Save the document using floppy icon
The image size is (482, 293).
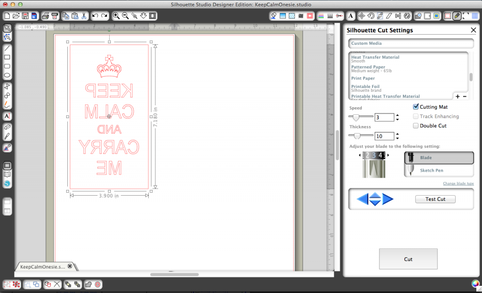tap(25, 16)
